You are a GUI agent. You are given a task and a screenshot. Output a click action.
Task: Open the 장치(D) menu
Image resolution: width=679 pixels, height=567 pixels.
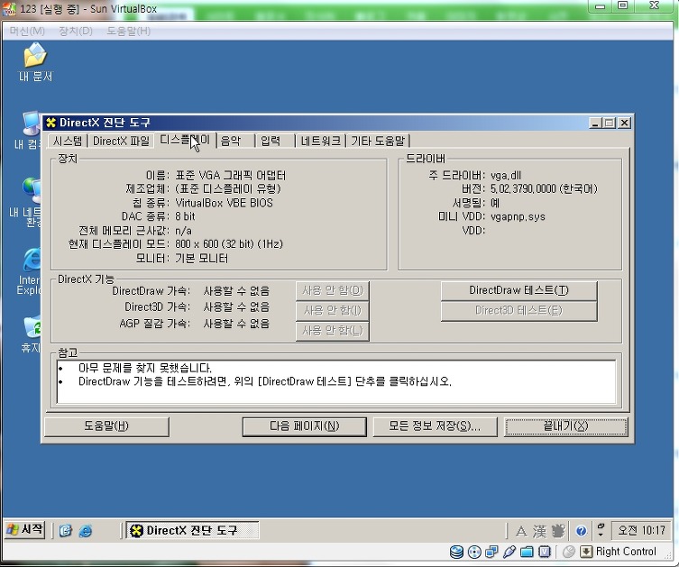tap(76, 32)
